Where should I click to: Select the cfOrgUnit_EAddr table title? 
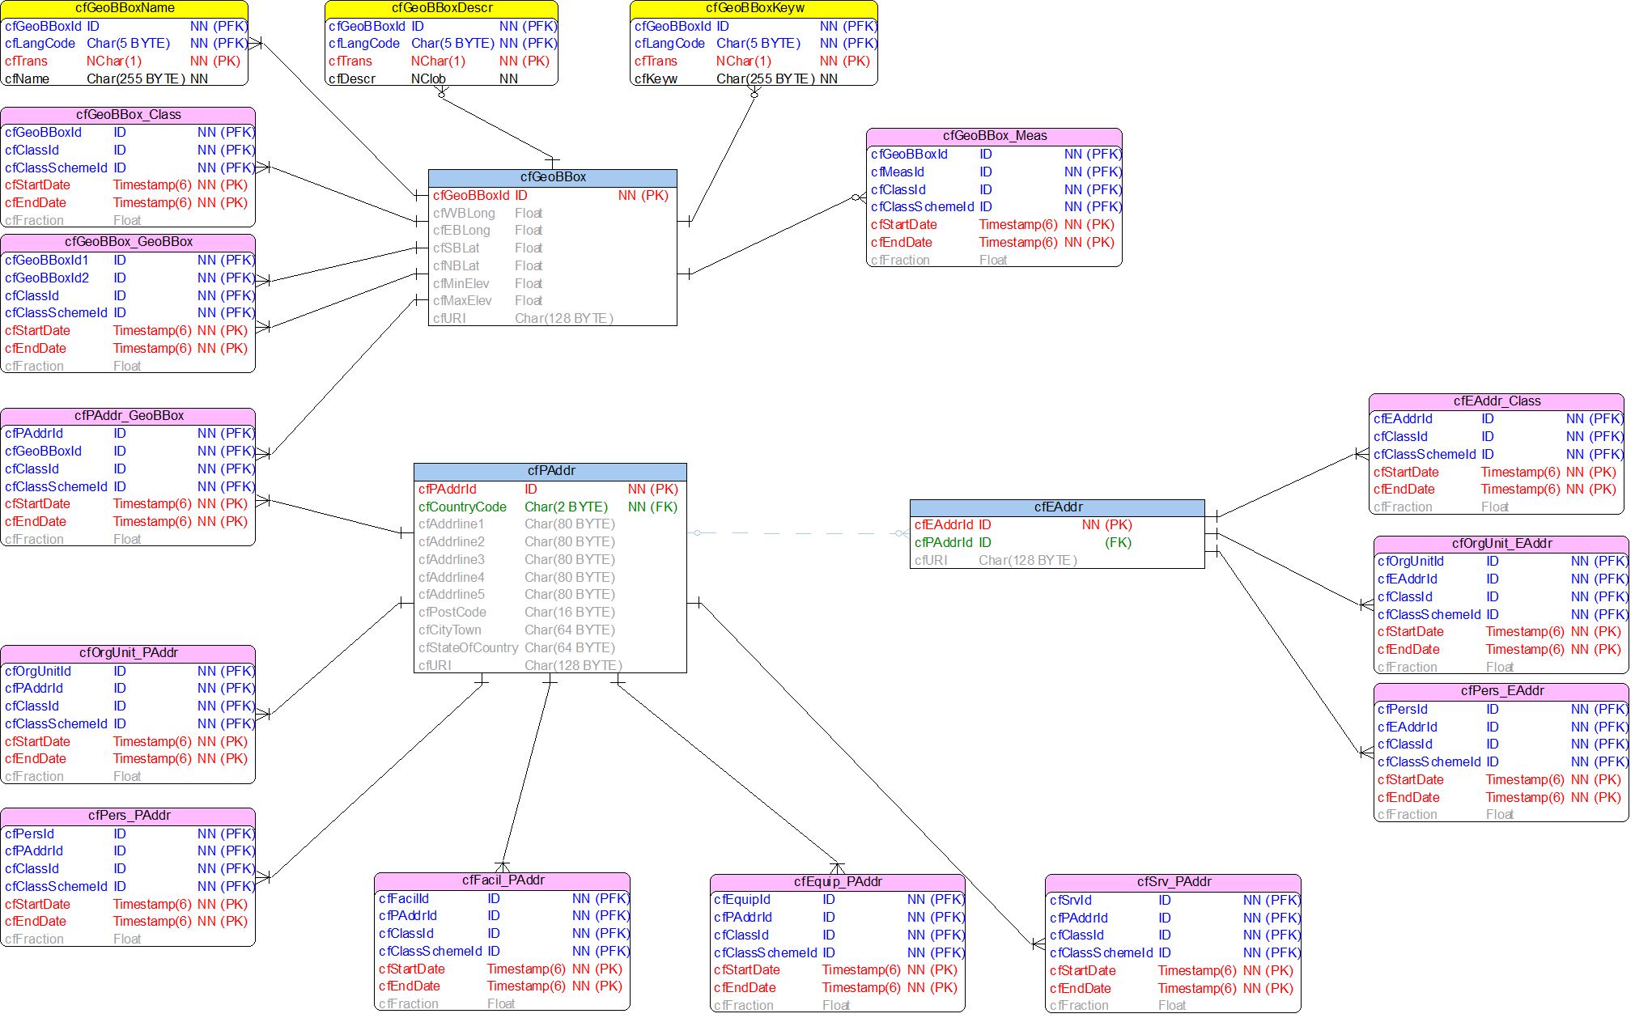click(x=1501, y=544)
